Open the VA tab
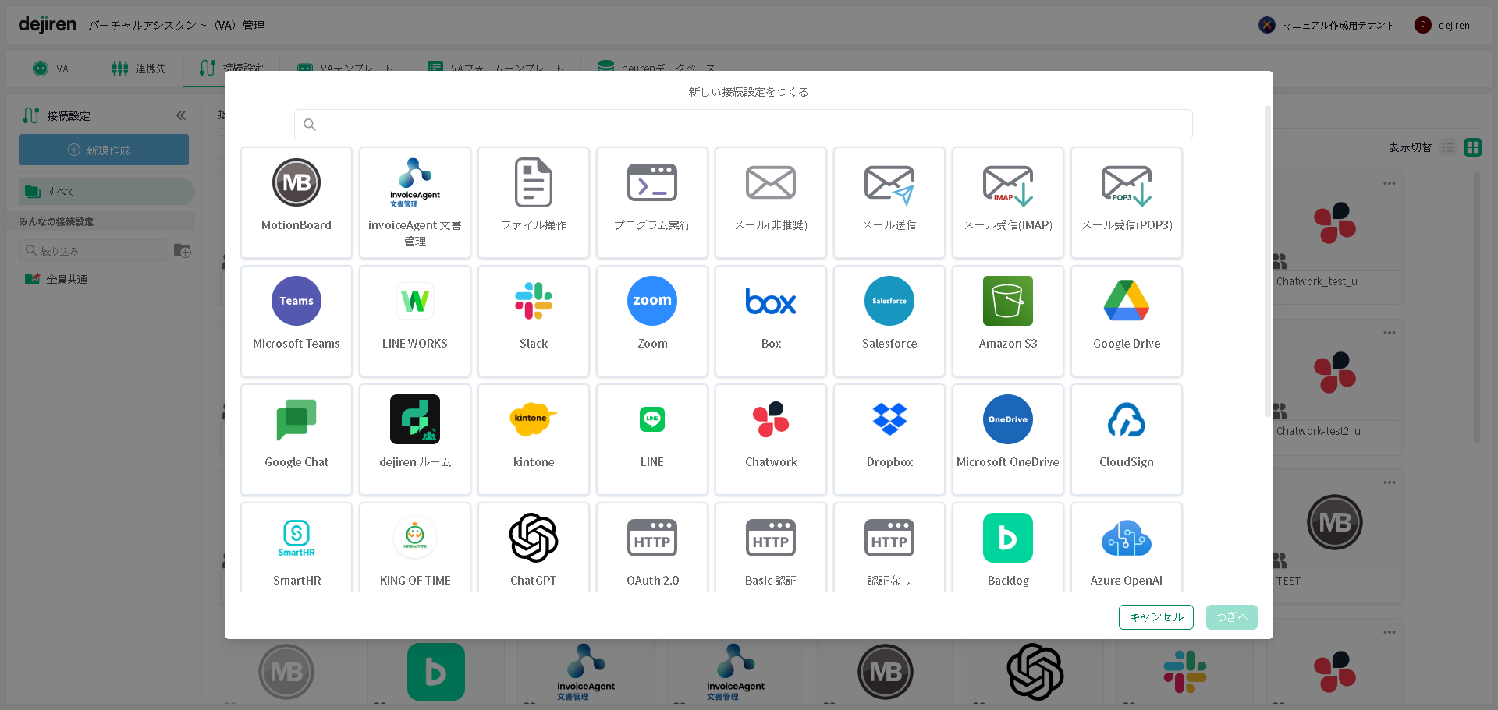Screen dimensions: 1498x710 click(x=51, y=69)
